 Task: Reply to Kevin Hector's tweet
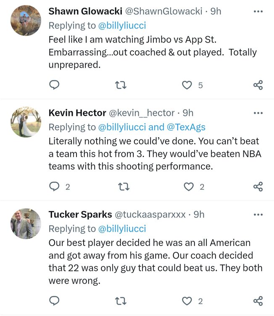coord(54,187)
